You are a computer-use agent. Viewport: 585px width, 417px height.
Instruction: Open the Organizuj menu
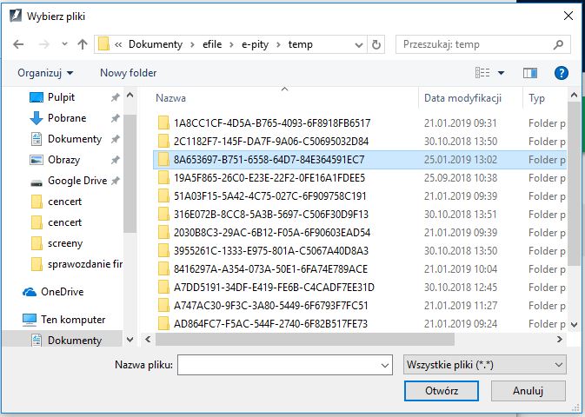(45, 73)
